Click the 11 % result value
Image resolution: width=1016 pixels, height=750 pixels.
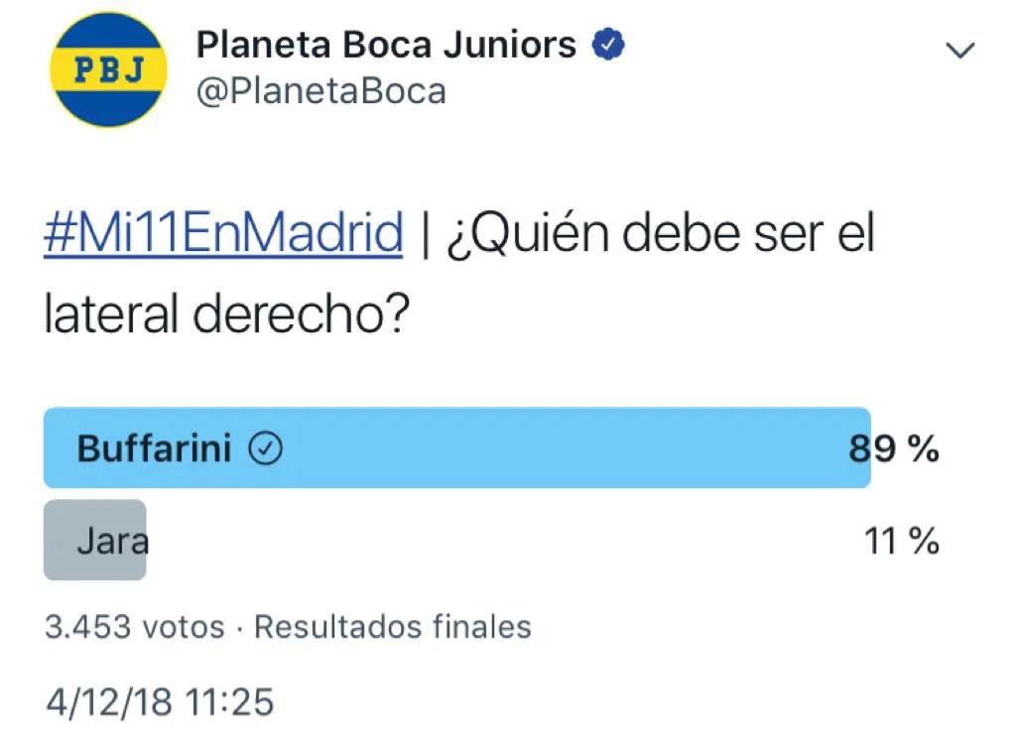click(902, 542)
